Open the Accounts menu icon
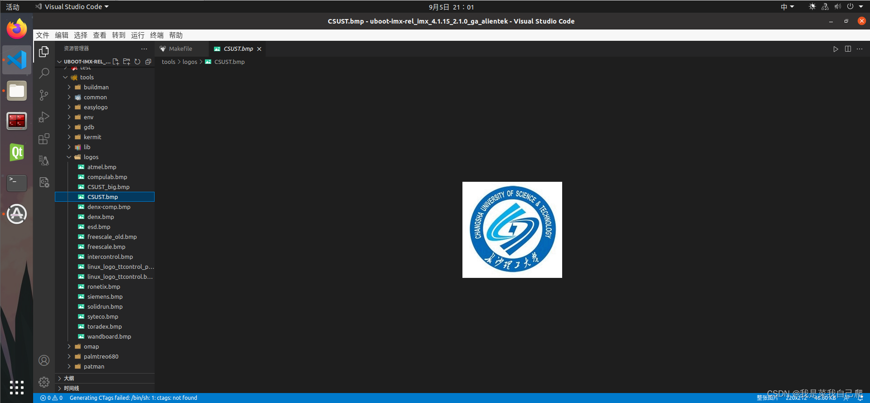Image resolution: width=870 pixels, height=403 pixels. [x=44, y=360]
